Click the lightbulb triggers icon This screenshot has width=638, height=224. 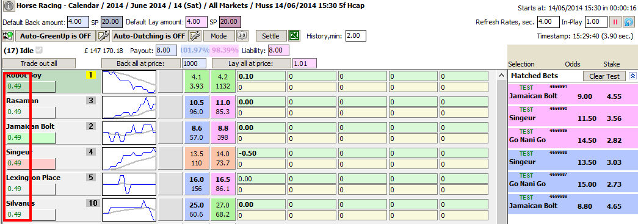[x=8, y=36]
